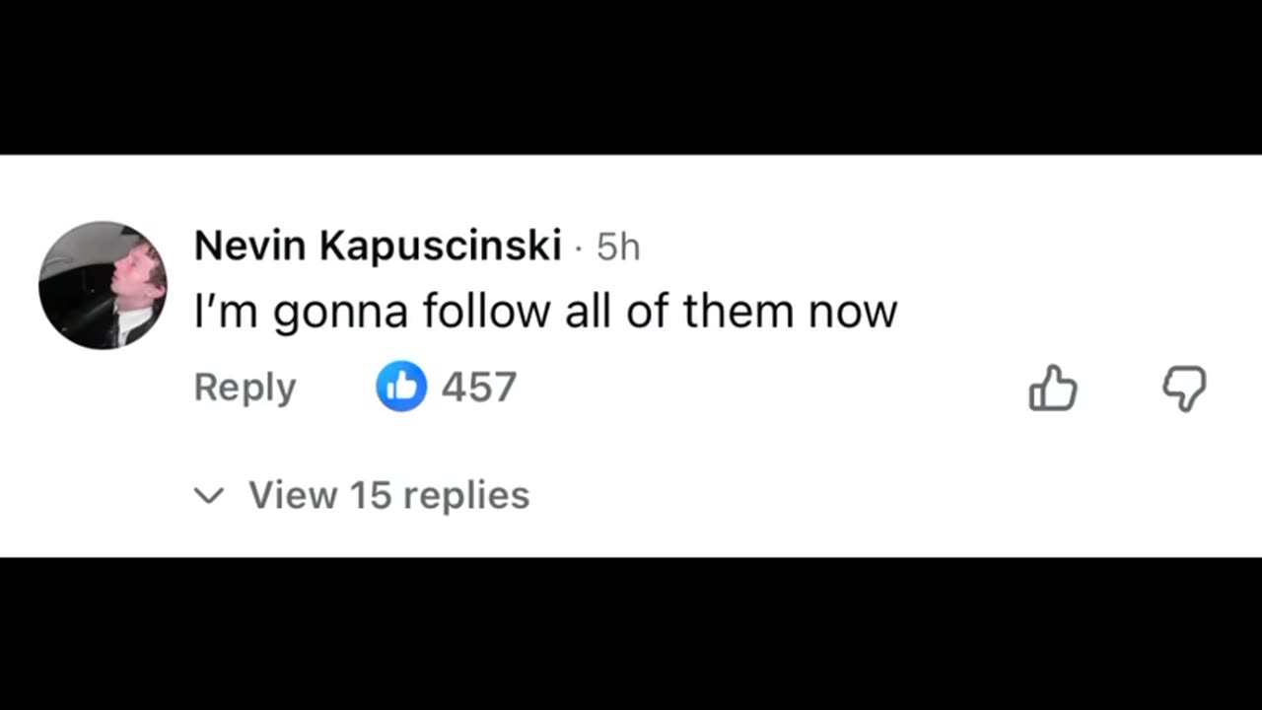Open the Nevin Kapuscinski username link
This screenshot has width=1262, height=710.
coord(378,246)
